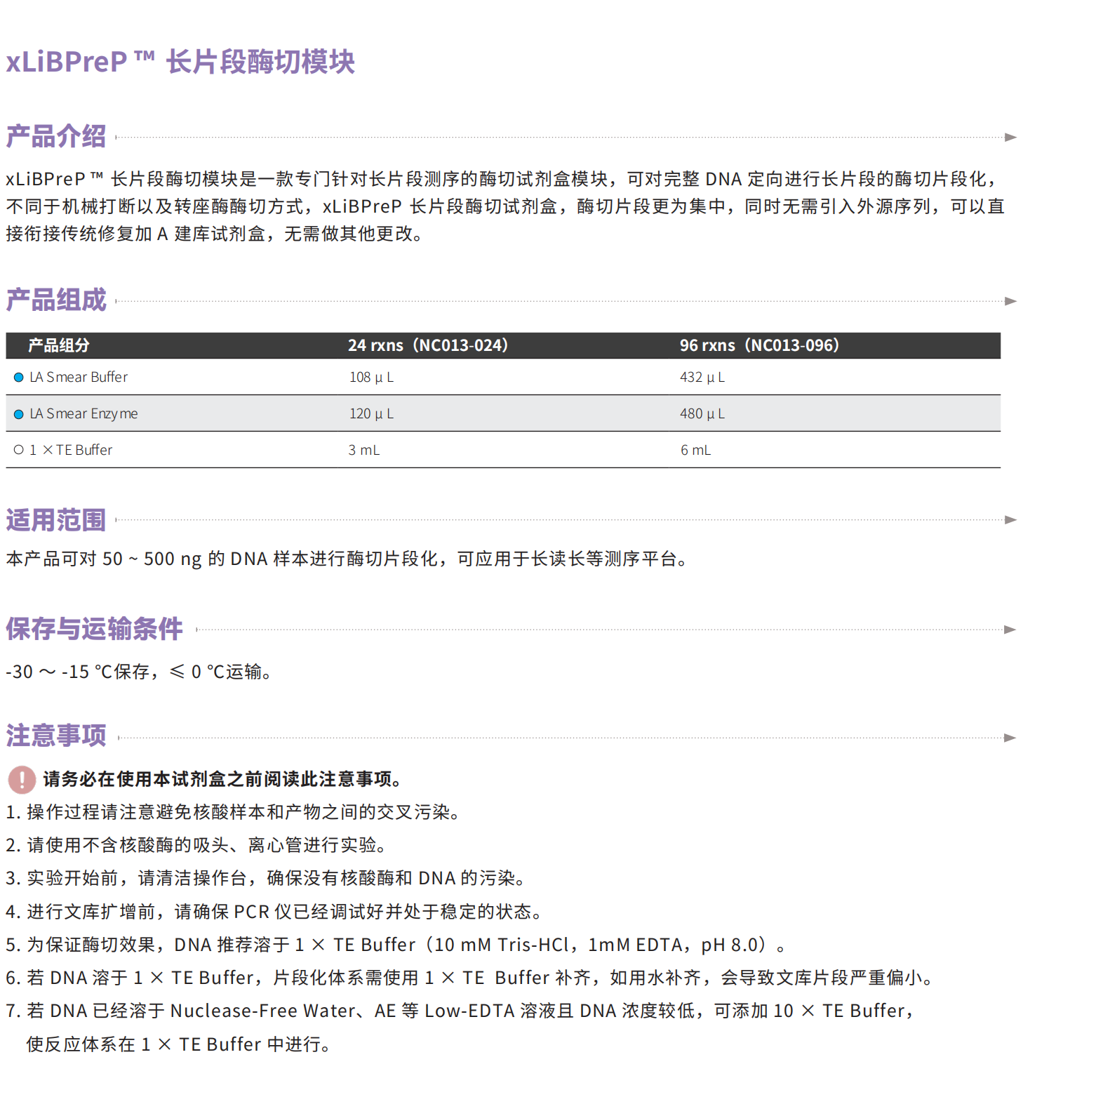Click the bold notice 请务必在使用本试剂盒之前阅读此注意事项
The image size is (1103, 1097).
click(222, 779)
